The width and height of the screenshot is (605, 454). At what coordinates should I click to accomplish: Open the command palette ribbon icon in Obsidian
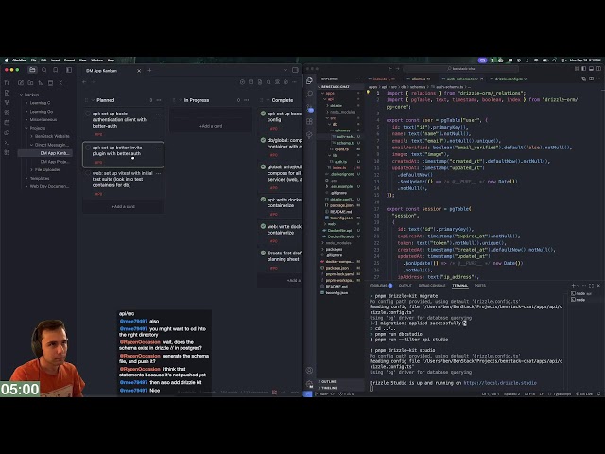point(7,143)
